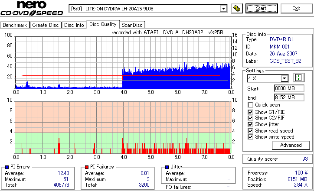This screenshot has height=191, width=314.
Task: Click PI Failures average 0.01
Action: pyautogui.click(x=145, y=173)
